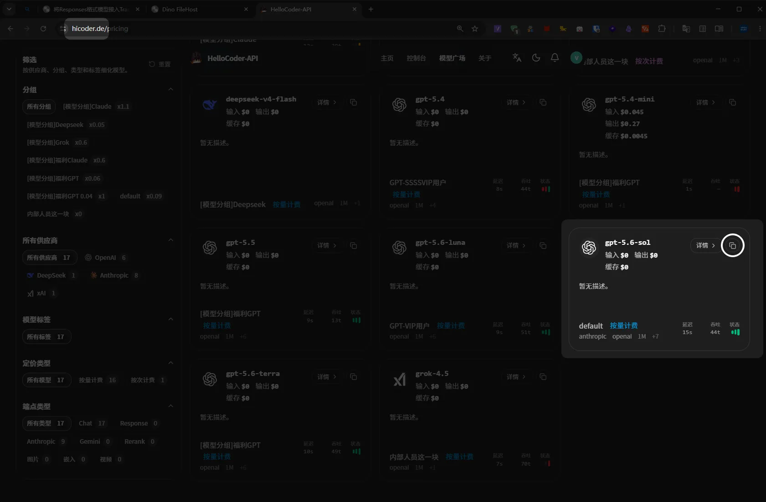
Task: Copy the grok-4.5 model name
Action: 543,377
